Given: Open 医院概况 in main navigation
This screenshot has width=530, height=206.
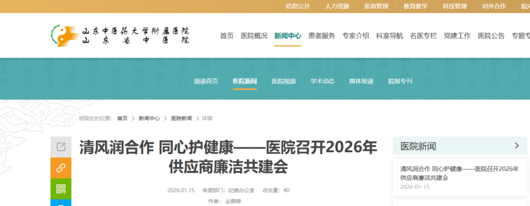Looking at the screenshot, I should (x=254, y=36).
